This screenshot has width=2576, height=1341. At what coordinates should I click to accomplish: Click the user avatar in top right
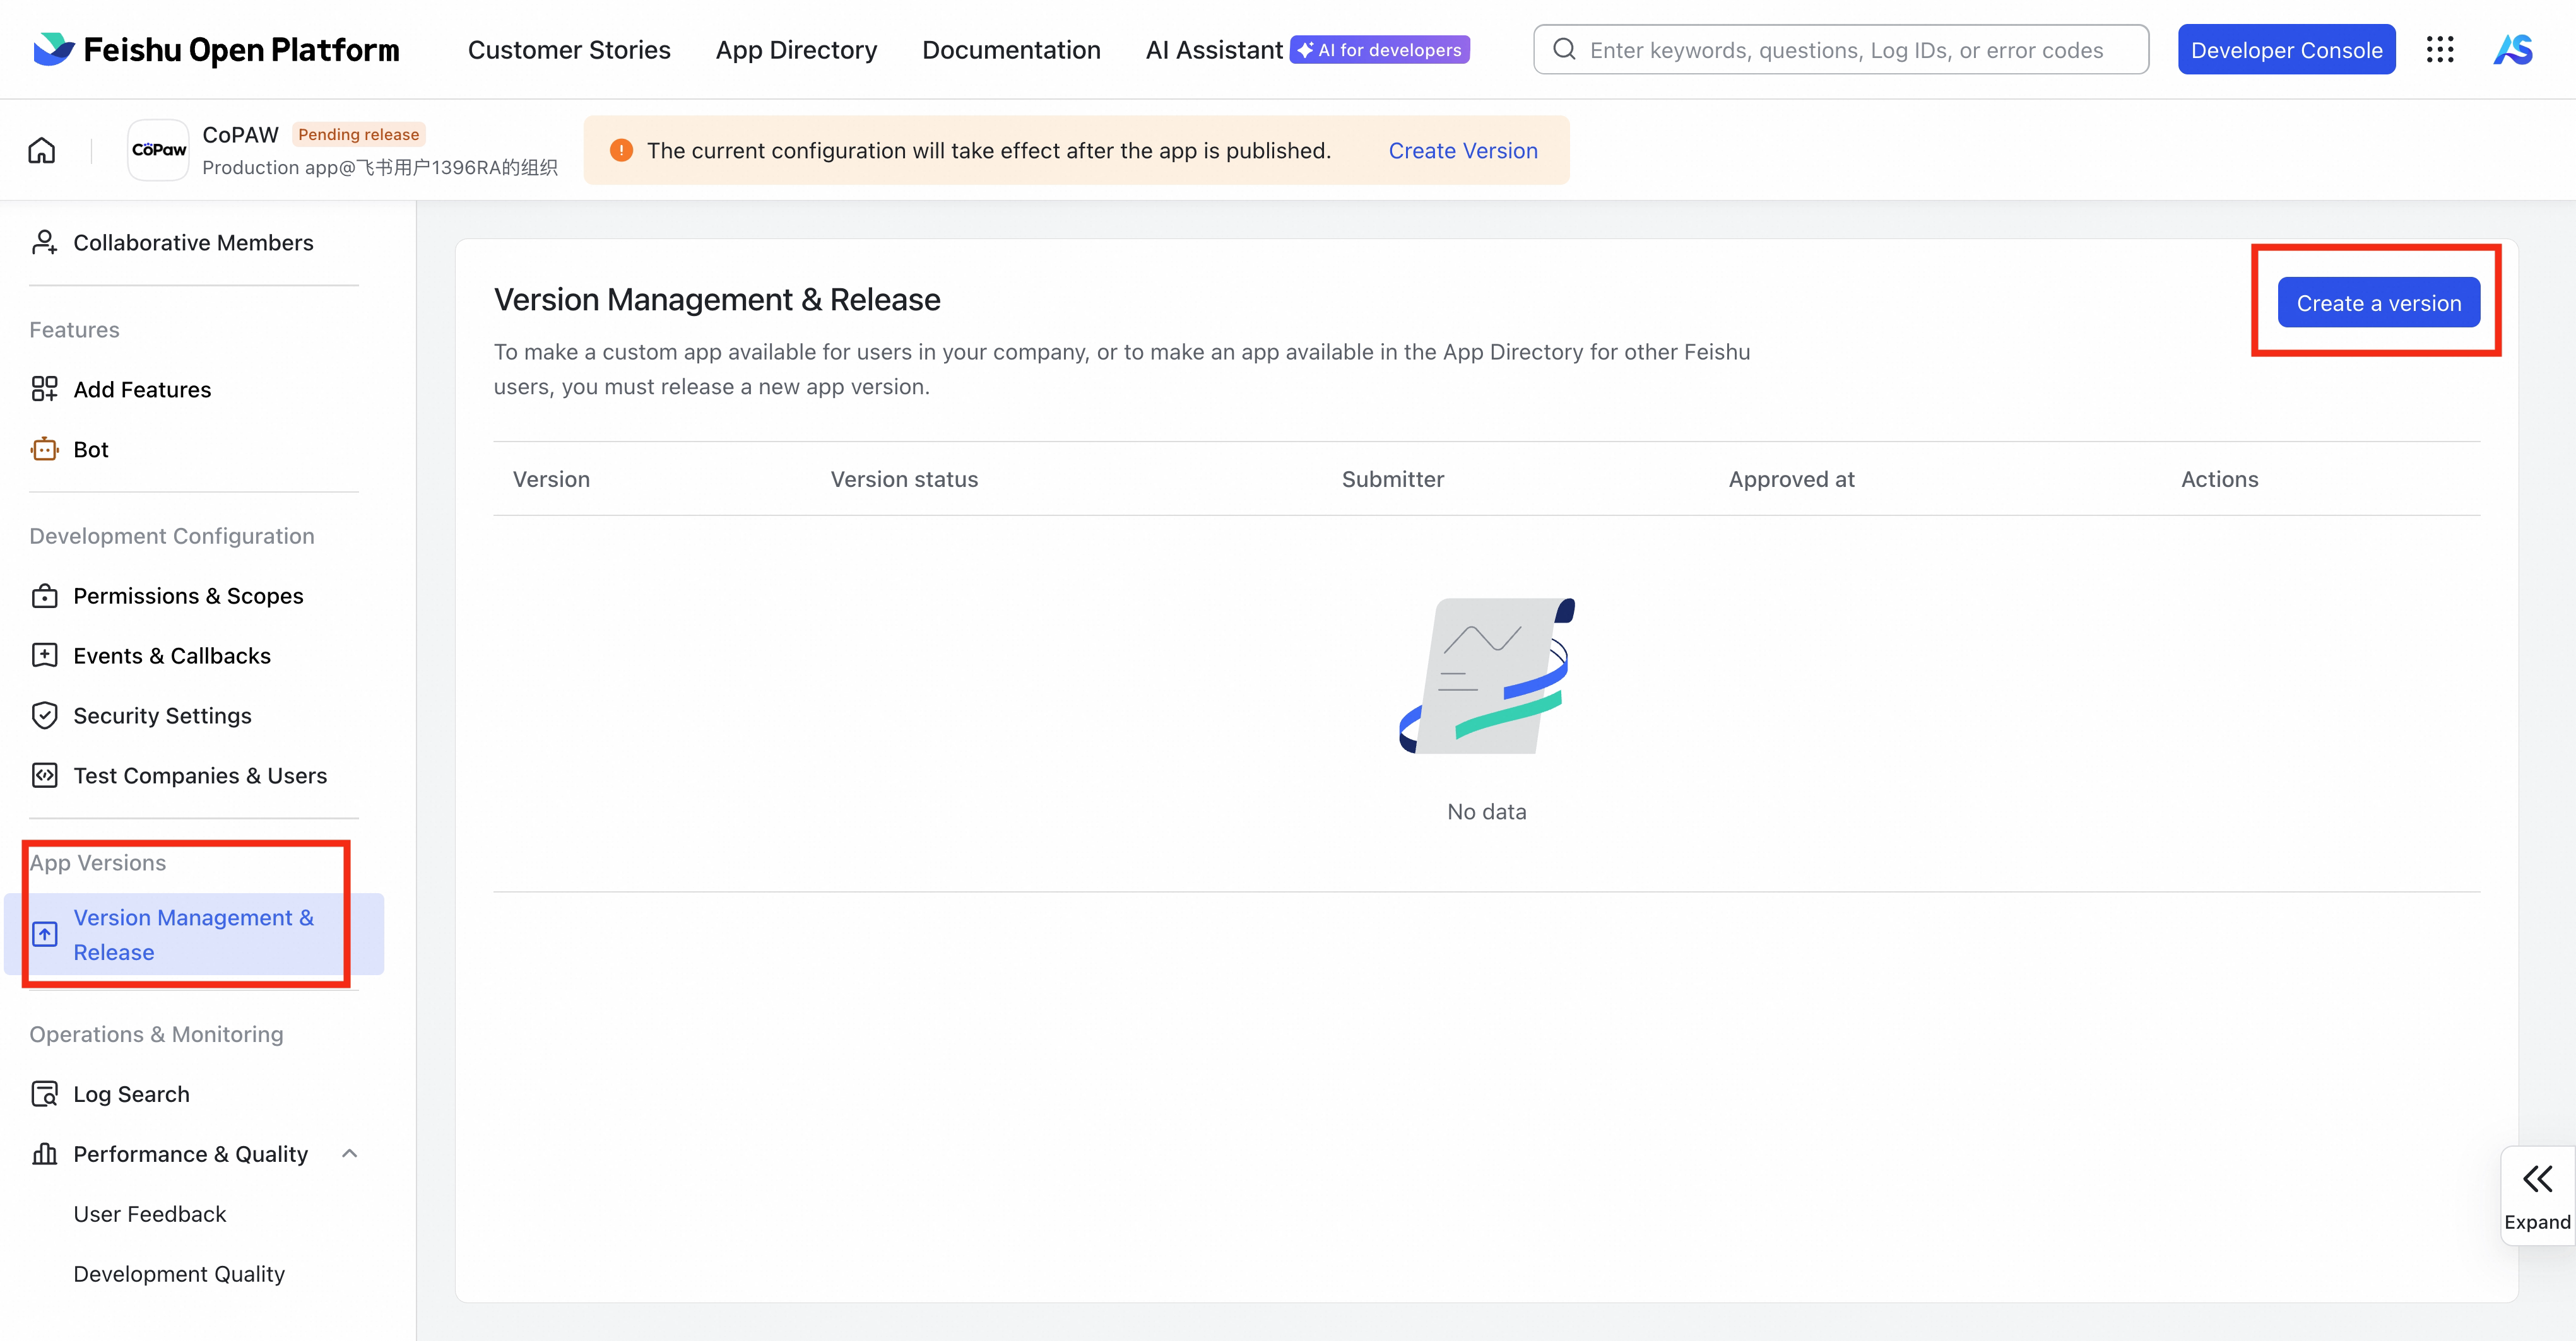click(x=2513, y=50)
